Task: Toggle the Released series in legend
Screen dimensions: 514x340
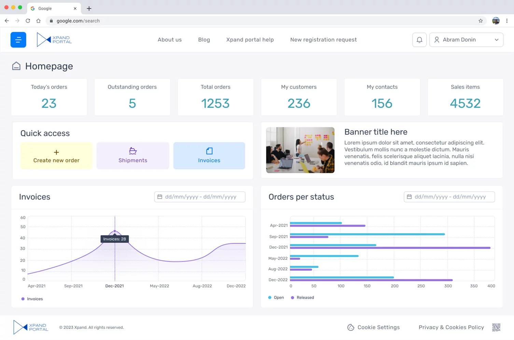Action: pos(302,298)
